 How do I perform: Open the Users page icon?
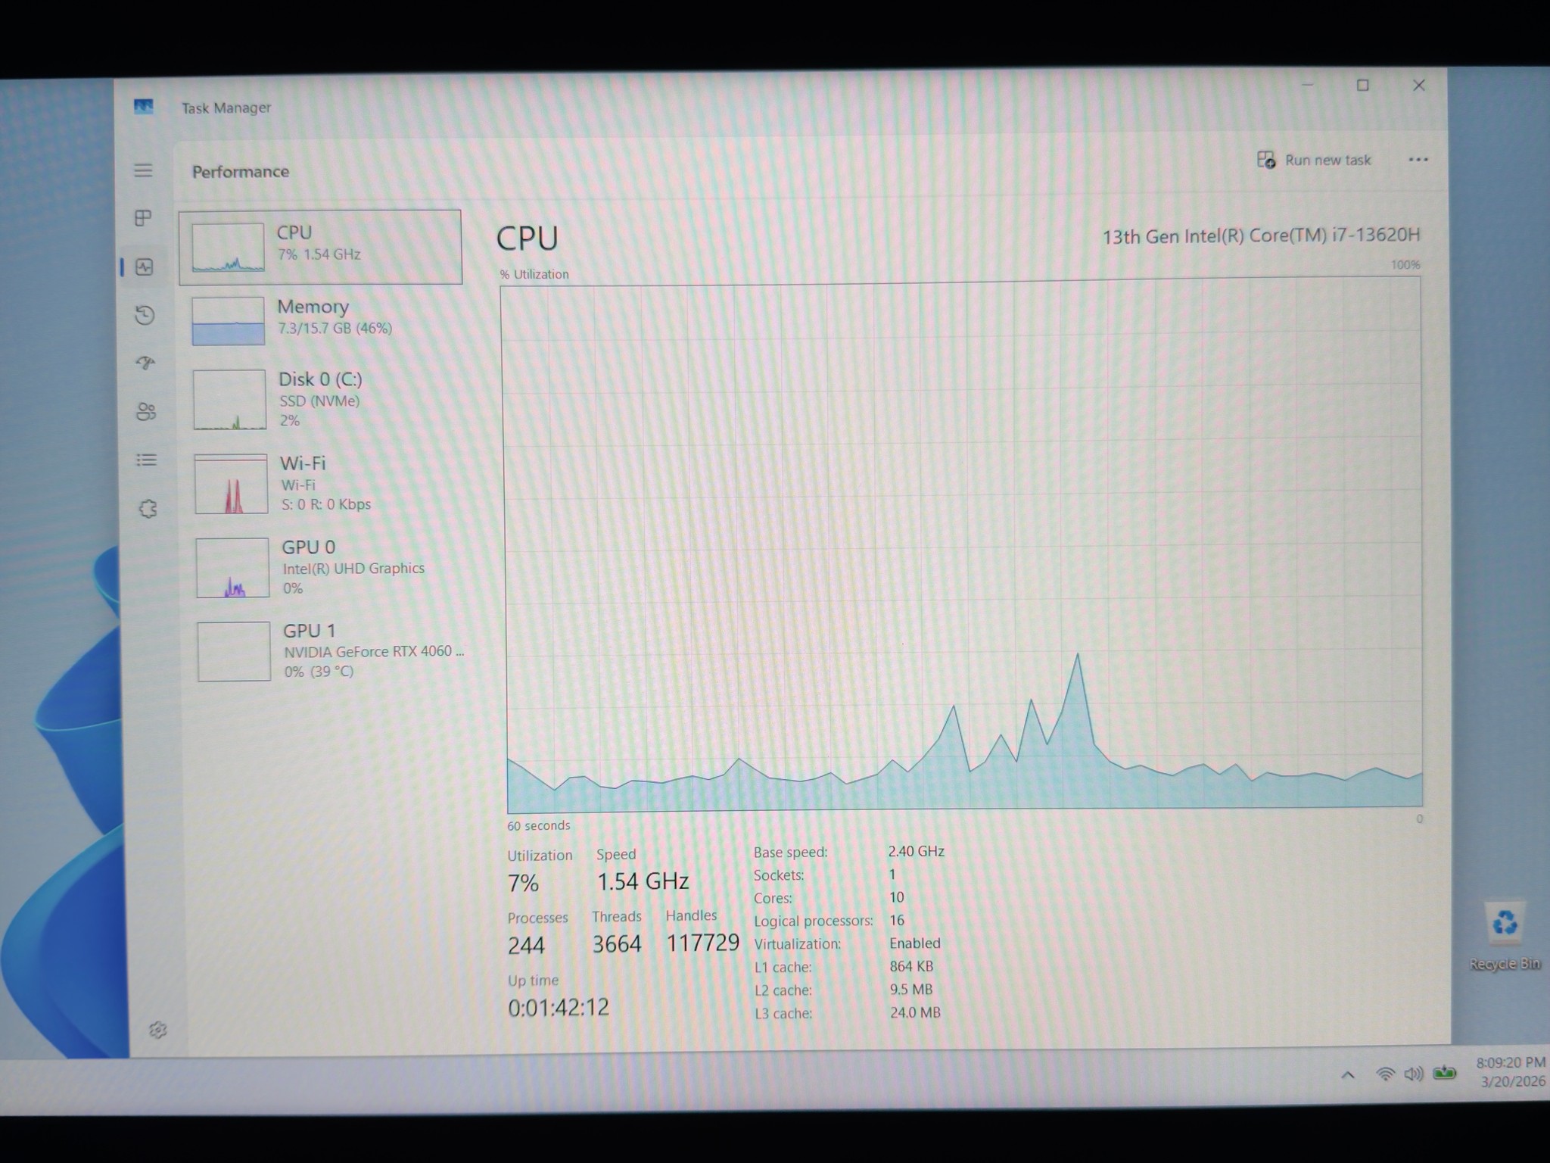click(x=146, y=412)
